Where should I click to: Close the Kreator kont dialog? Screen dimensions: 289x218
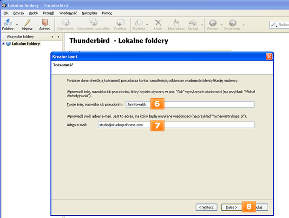point(269,56)
